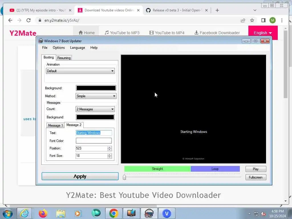Show hidden system tray icons
The height and width of the screenshot is (219, 292).
pyautogui.click(x=249, y=214)
